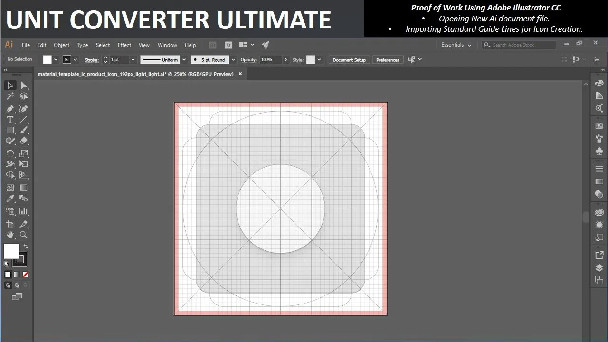This screenshot has height=342, width=608.
Task: Select the Rectangle tool
Action: click(10, 130)
